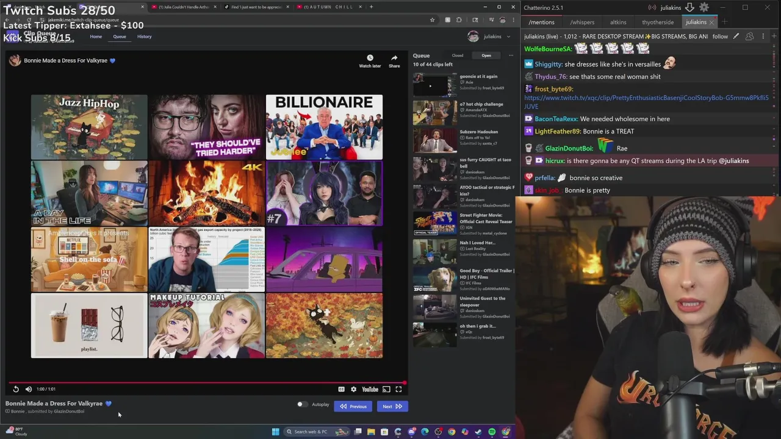
Task: Open the clip on YouTube via the logo
Action: [370, 389]
